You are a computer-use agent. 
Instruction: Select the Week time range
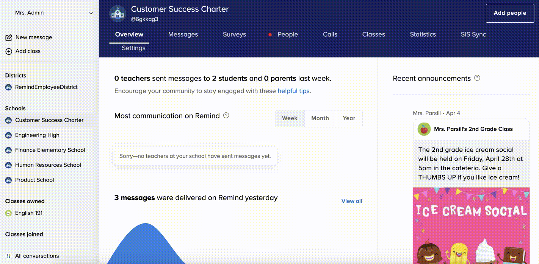click(290, 118)
